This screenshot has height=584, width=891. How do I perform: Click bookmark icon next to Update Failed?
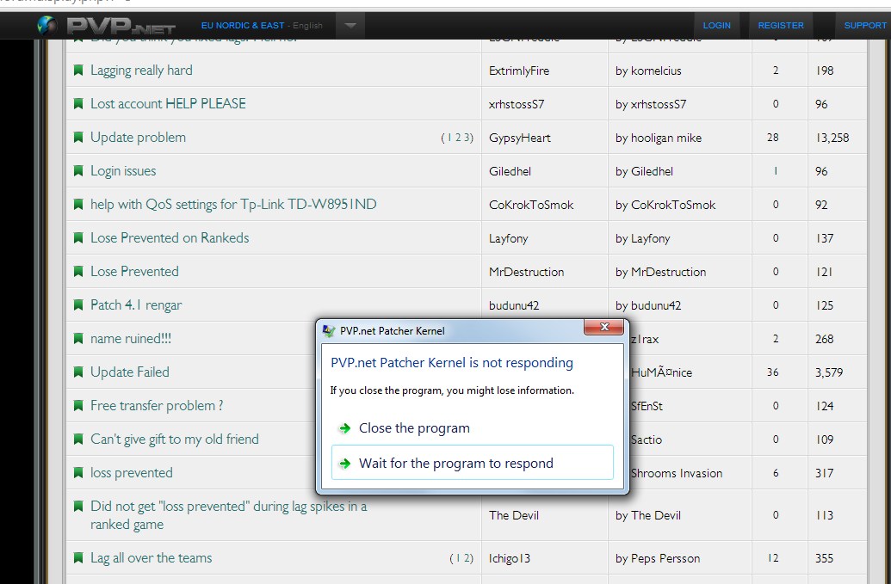tap(78, 372)
